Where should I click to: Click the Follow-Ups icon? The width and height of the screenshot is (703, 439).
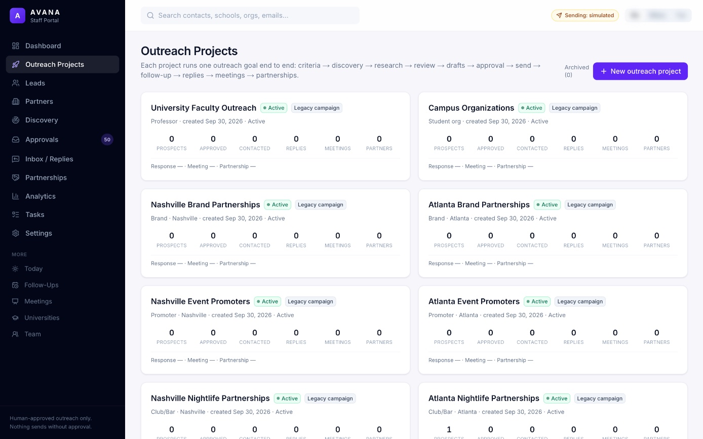coord(15,285)
